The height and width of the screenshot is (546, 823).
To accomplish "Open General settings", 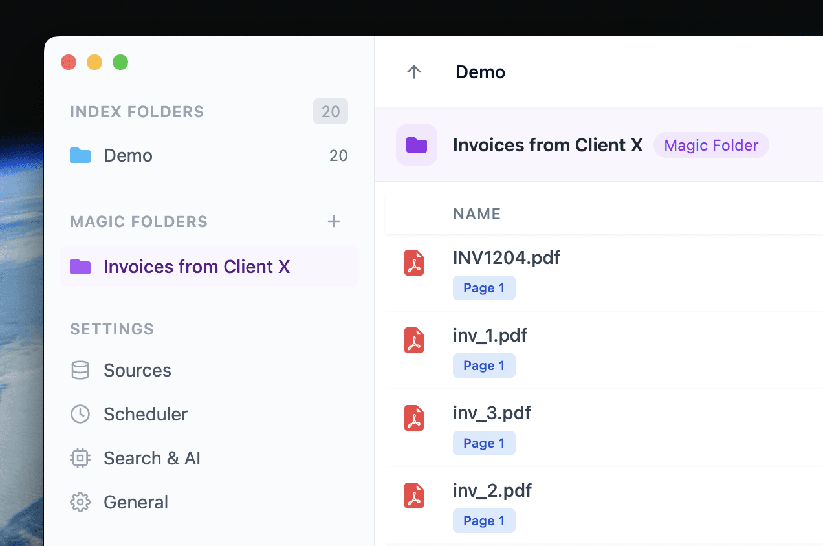I will tap(209, 502).
